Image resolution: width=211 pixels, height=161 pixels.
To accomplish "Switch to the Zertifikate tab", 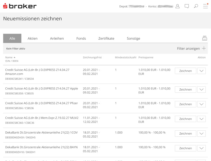I will pos(106,39).
